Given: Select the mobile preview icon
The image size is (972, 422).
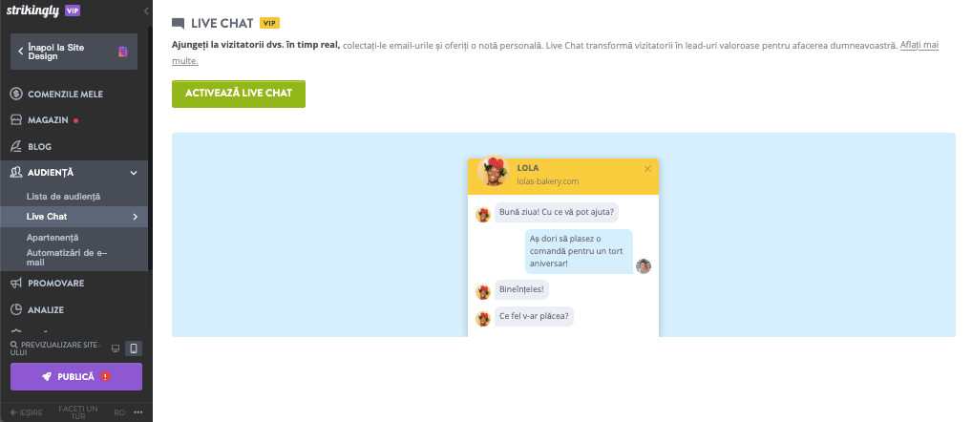Looking at the screenshot, I should coord(134,348).
